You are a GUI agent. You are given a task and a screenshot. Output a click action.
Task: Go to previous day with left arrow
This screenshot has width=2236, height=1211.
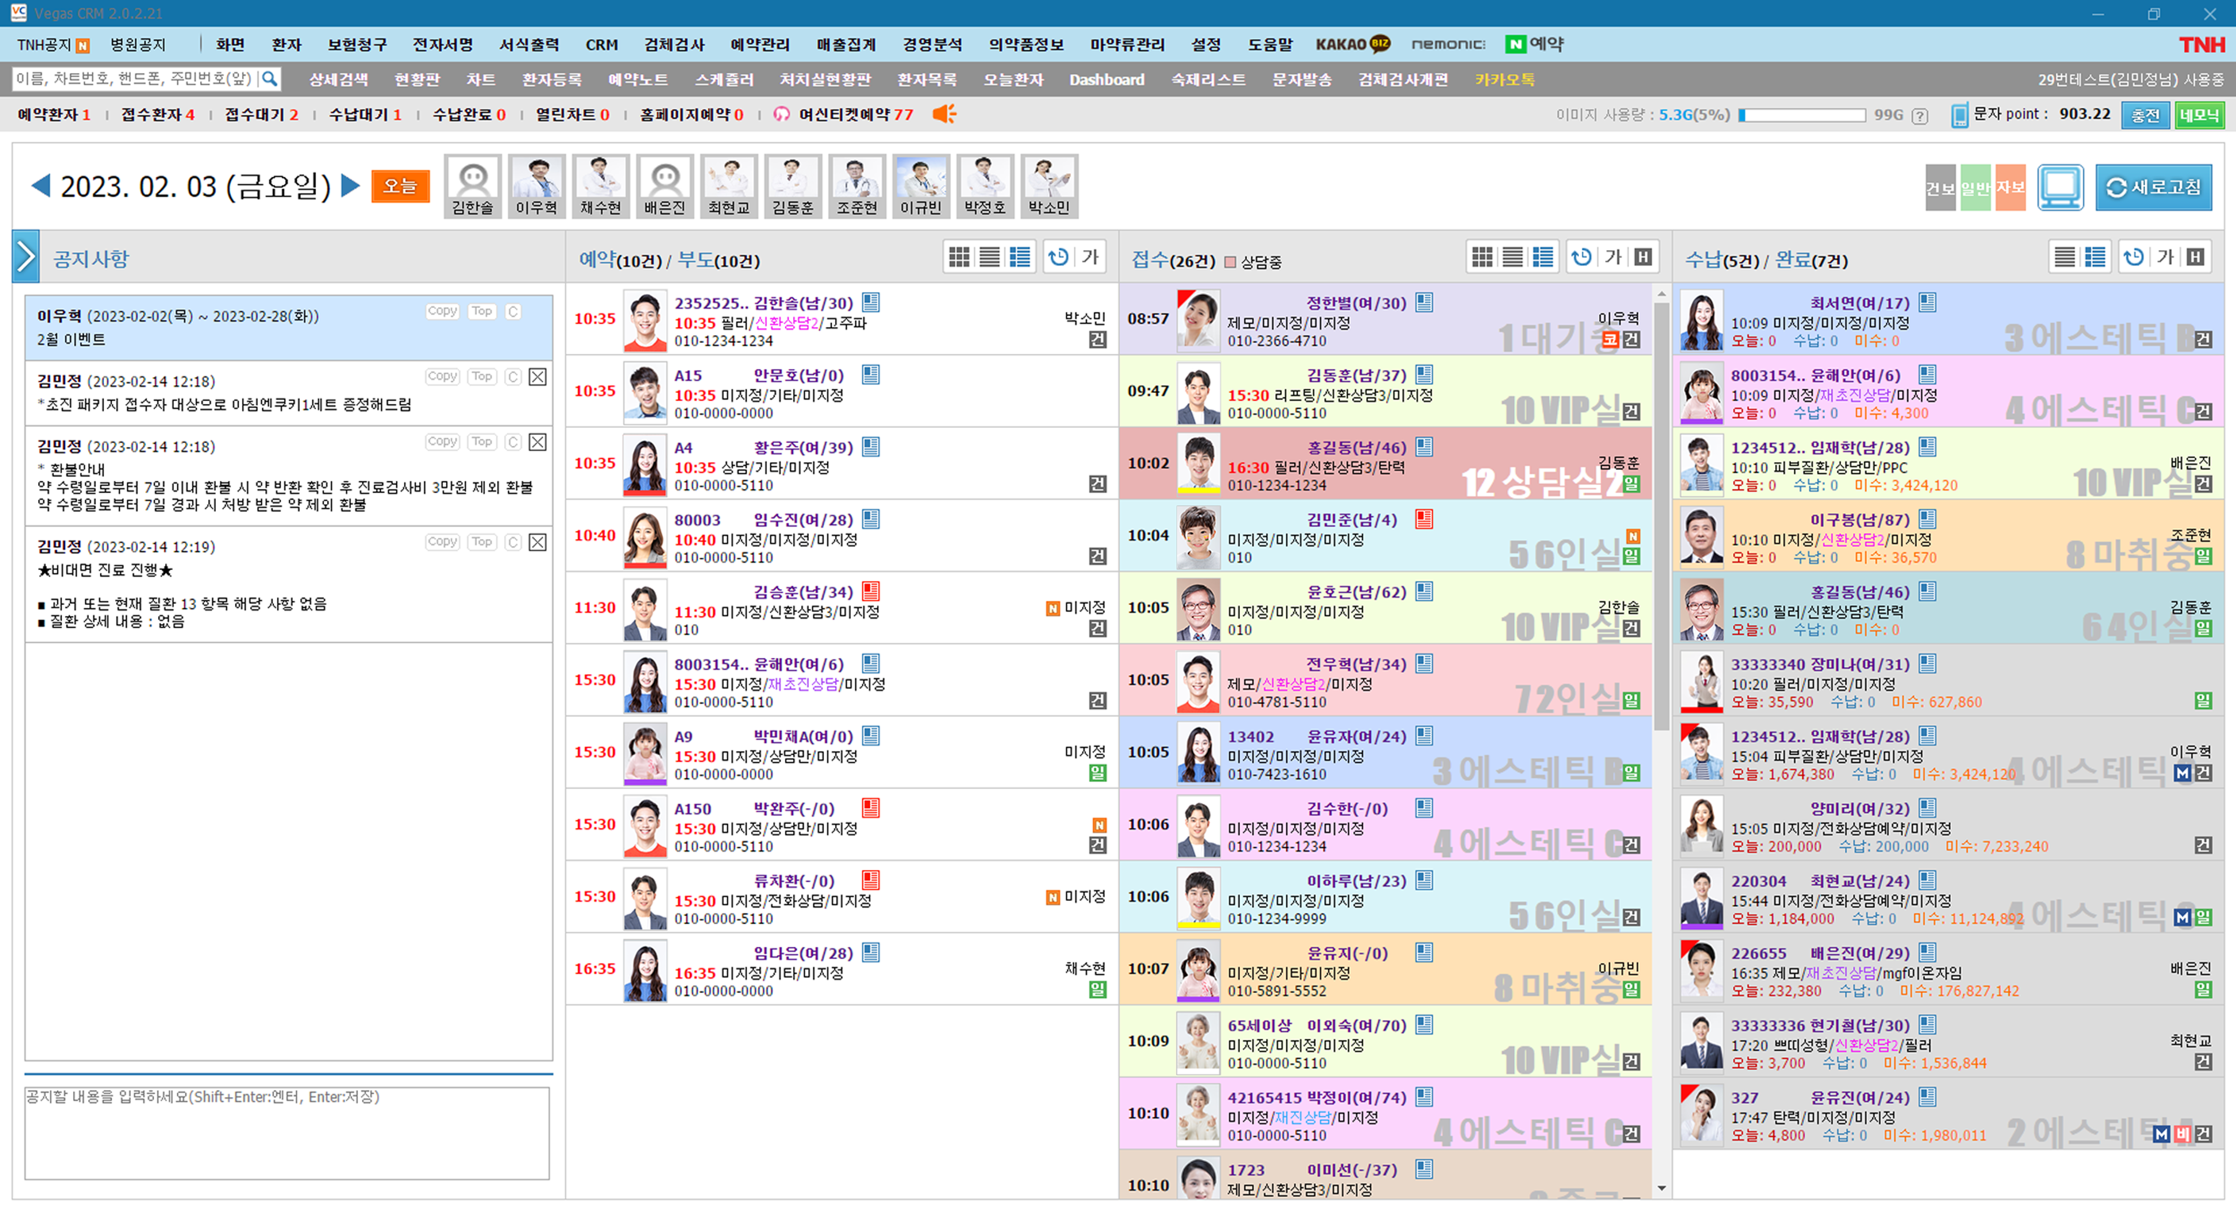pyautogui.click(x=40, y=186)
